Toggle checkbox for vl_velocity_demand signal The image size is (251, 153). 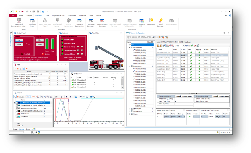(17, 103)
